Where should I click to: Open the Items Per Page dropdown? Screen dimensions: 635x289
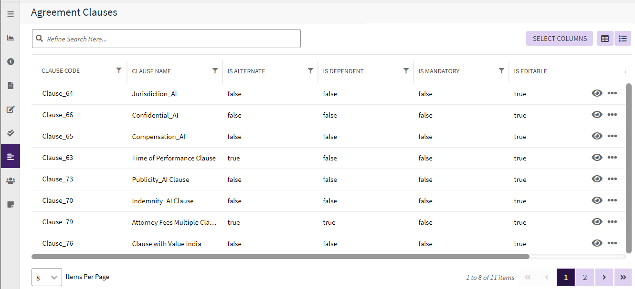point(47,277)
